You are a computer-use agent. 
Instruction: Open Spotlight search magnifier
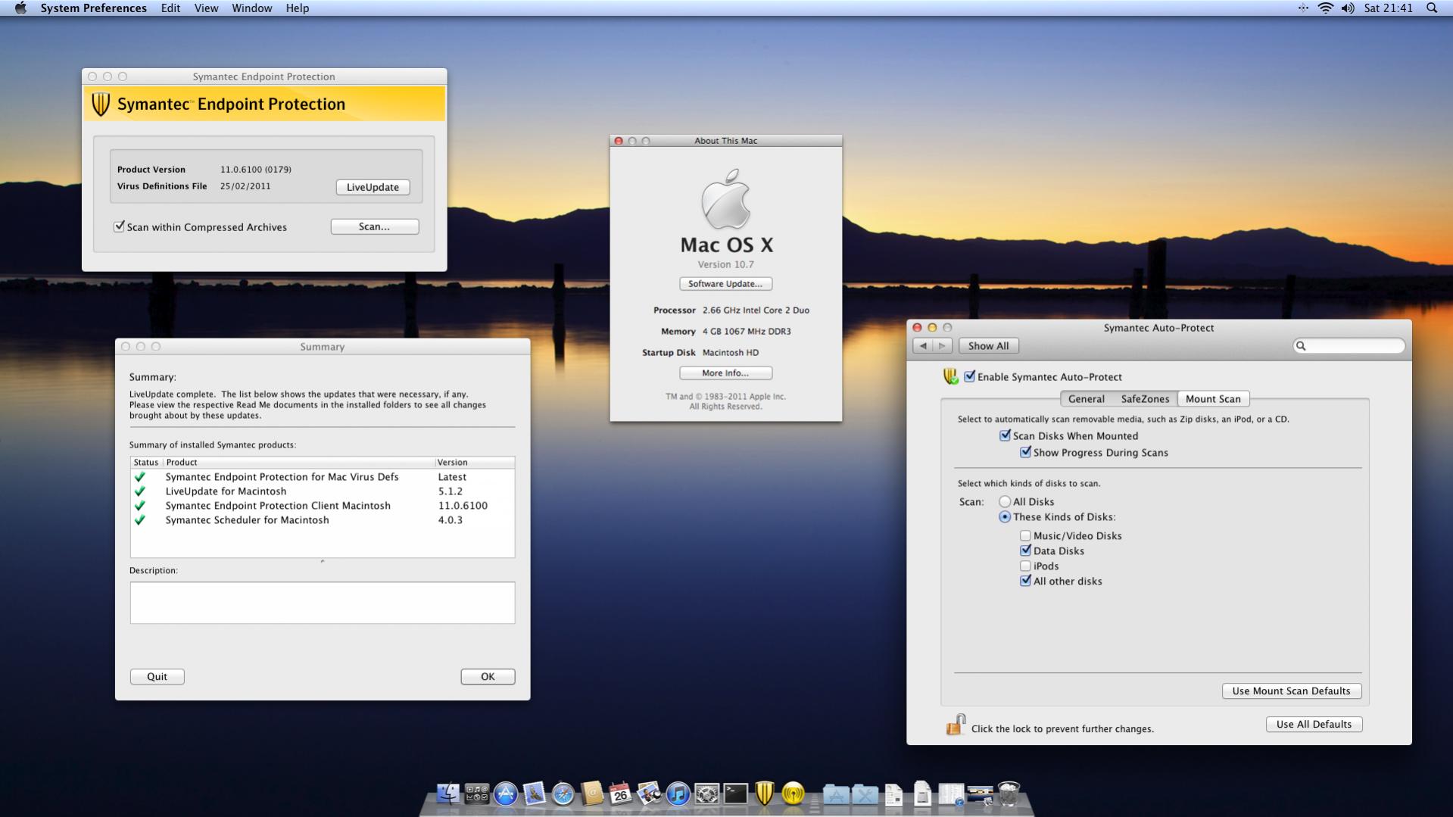pos(1432,8)
